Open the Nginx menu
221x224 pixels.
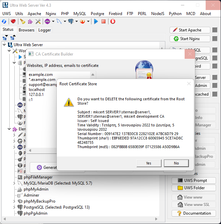[51, 14]
